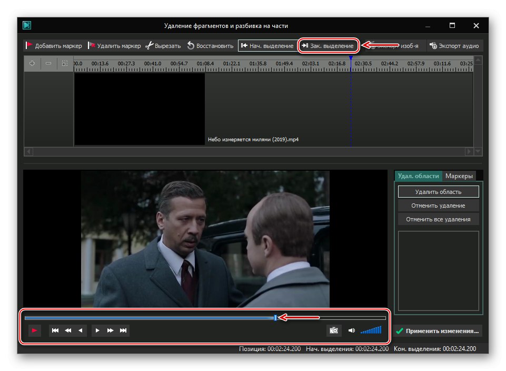Set selection end with Зак. выделение
This screenshot has height=371, width=506.
pos(328,45)
